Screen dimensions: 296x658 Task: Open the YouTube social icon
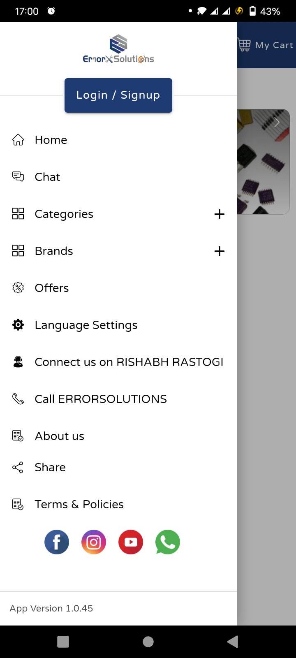point(131,542)
